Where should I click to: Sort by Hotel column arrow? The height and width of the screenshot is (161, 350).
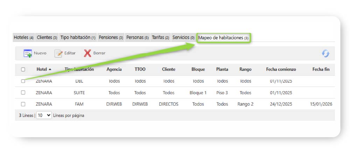[x=50, y=70]
